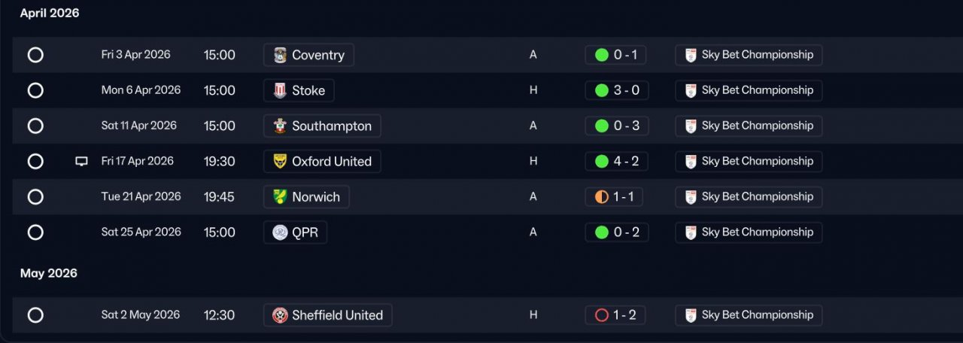Screen dimensions: 963x343
Task: Select the radio circle for Coventry fixture
Action: coord(35,55)
